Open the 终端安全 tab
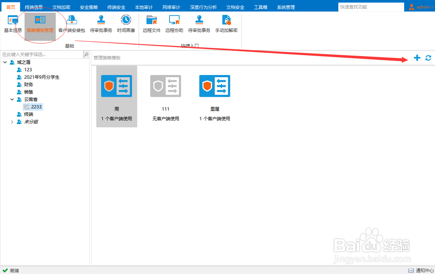The image size is (435, 274). click(x=116, y=7)
